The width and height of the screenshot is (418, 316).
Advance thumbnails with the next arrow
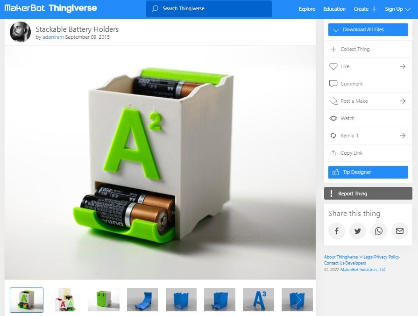[x=298, y=299]
